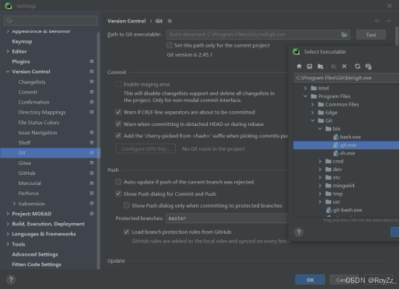The image size is (400, 290).
Task: Click the Home directory icon in Select Executable
Action: click(x=299, y=66)
